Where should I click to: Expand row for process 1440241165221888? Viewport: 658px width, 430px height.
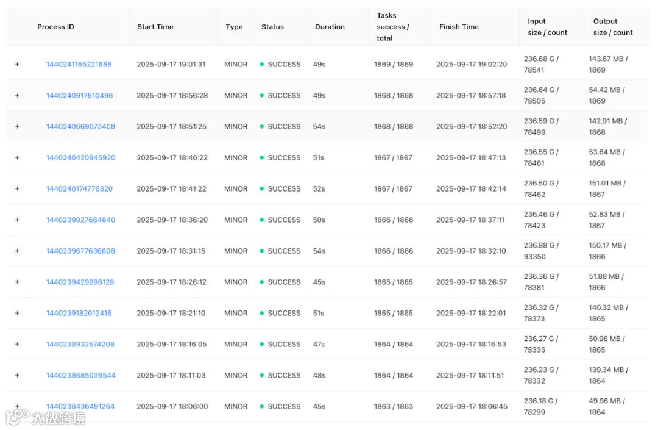click(17, 64)
